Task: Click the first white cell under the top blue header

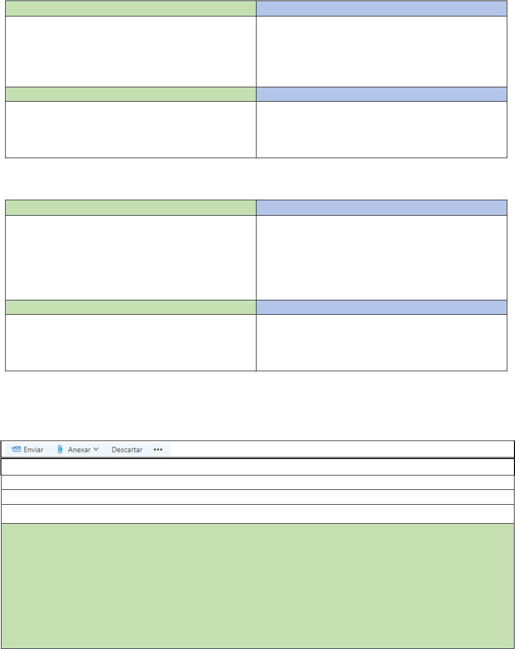Action: coord(382,51)
